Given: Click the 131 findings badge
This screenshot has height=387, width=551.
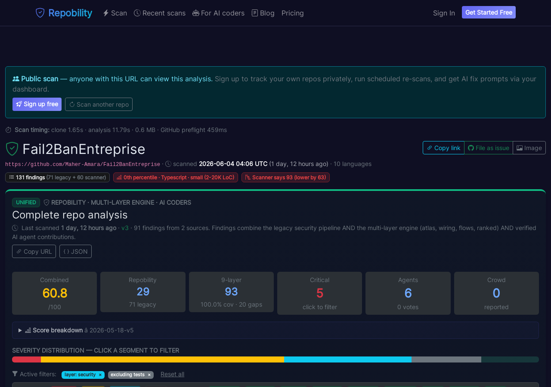Looking at the screenshot, I should [x=57, y=177].
